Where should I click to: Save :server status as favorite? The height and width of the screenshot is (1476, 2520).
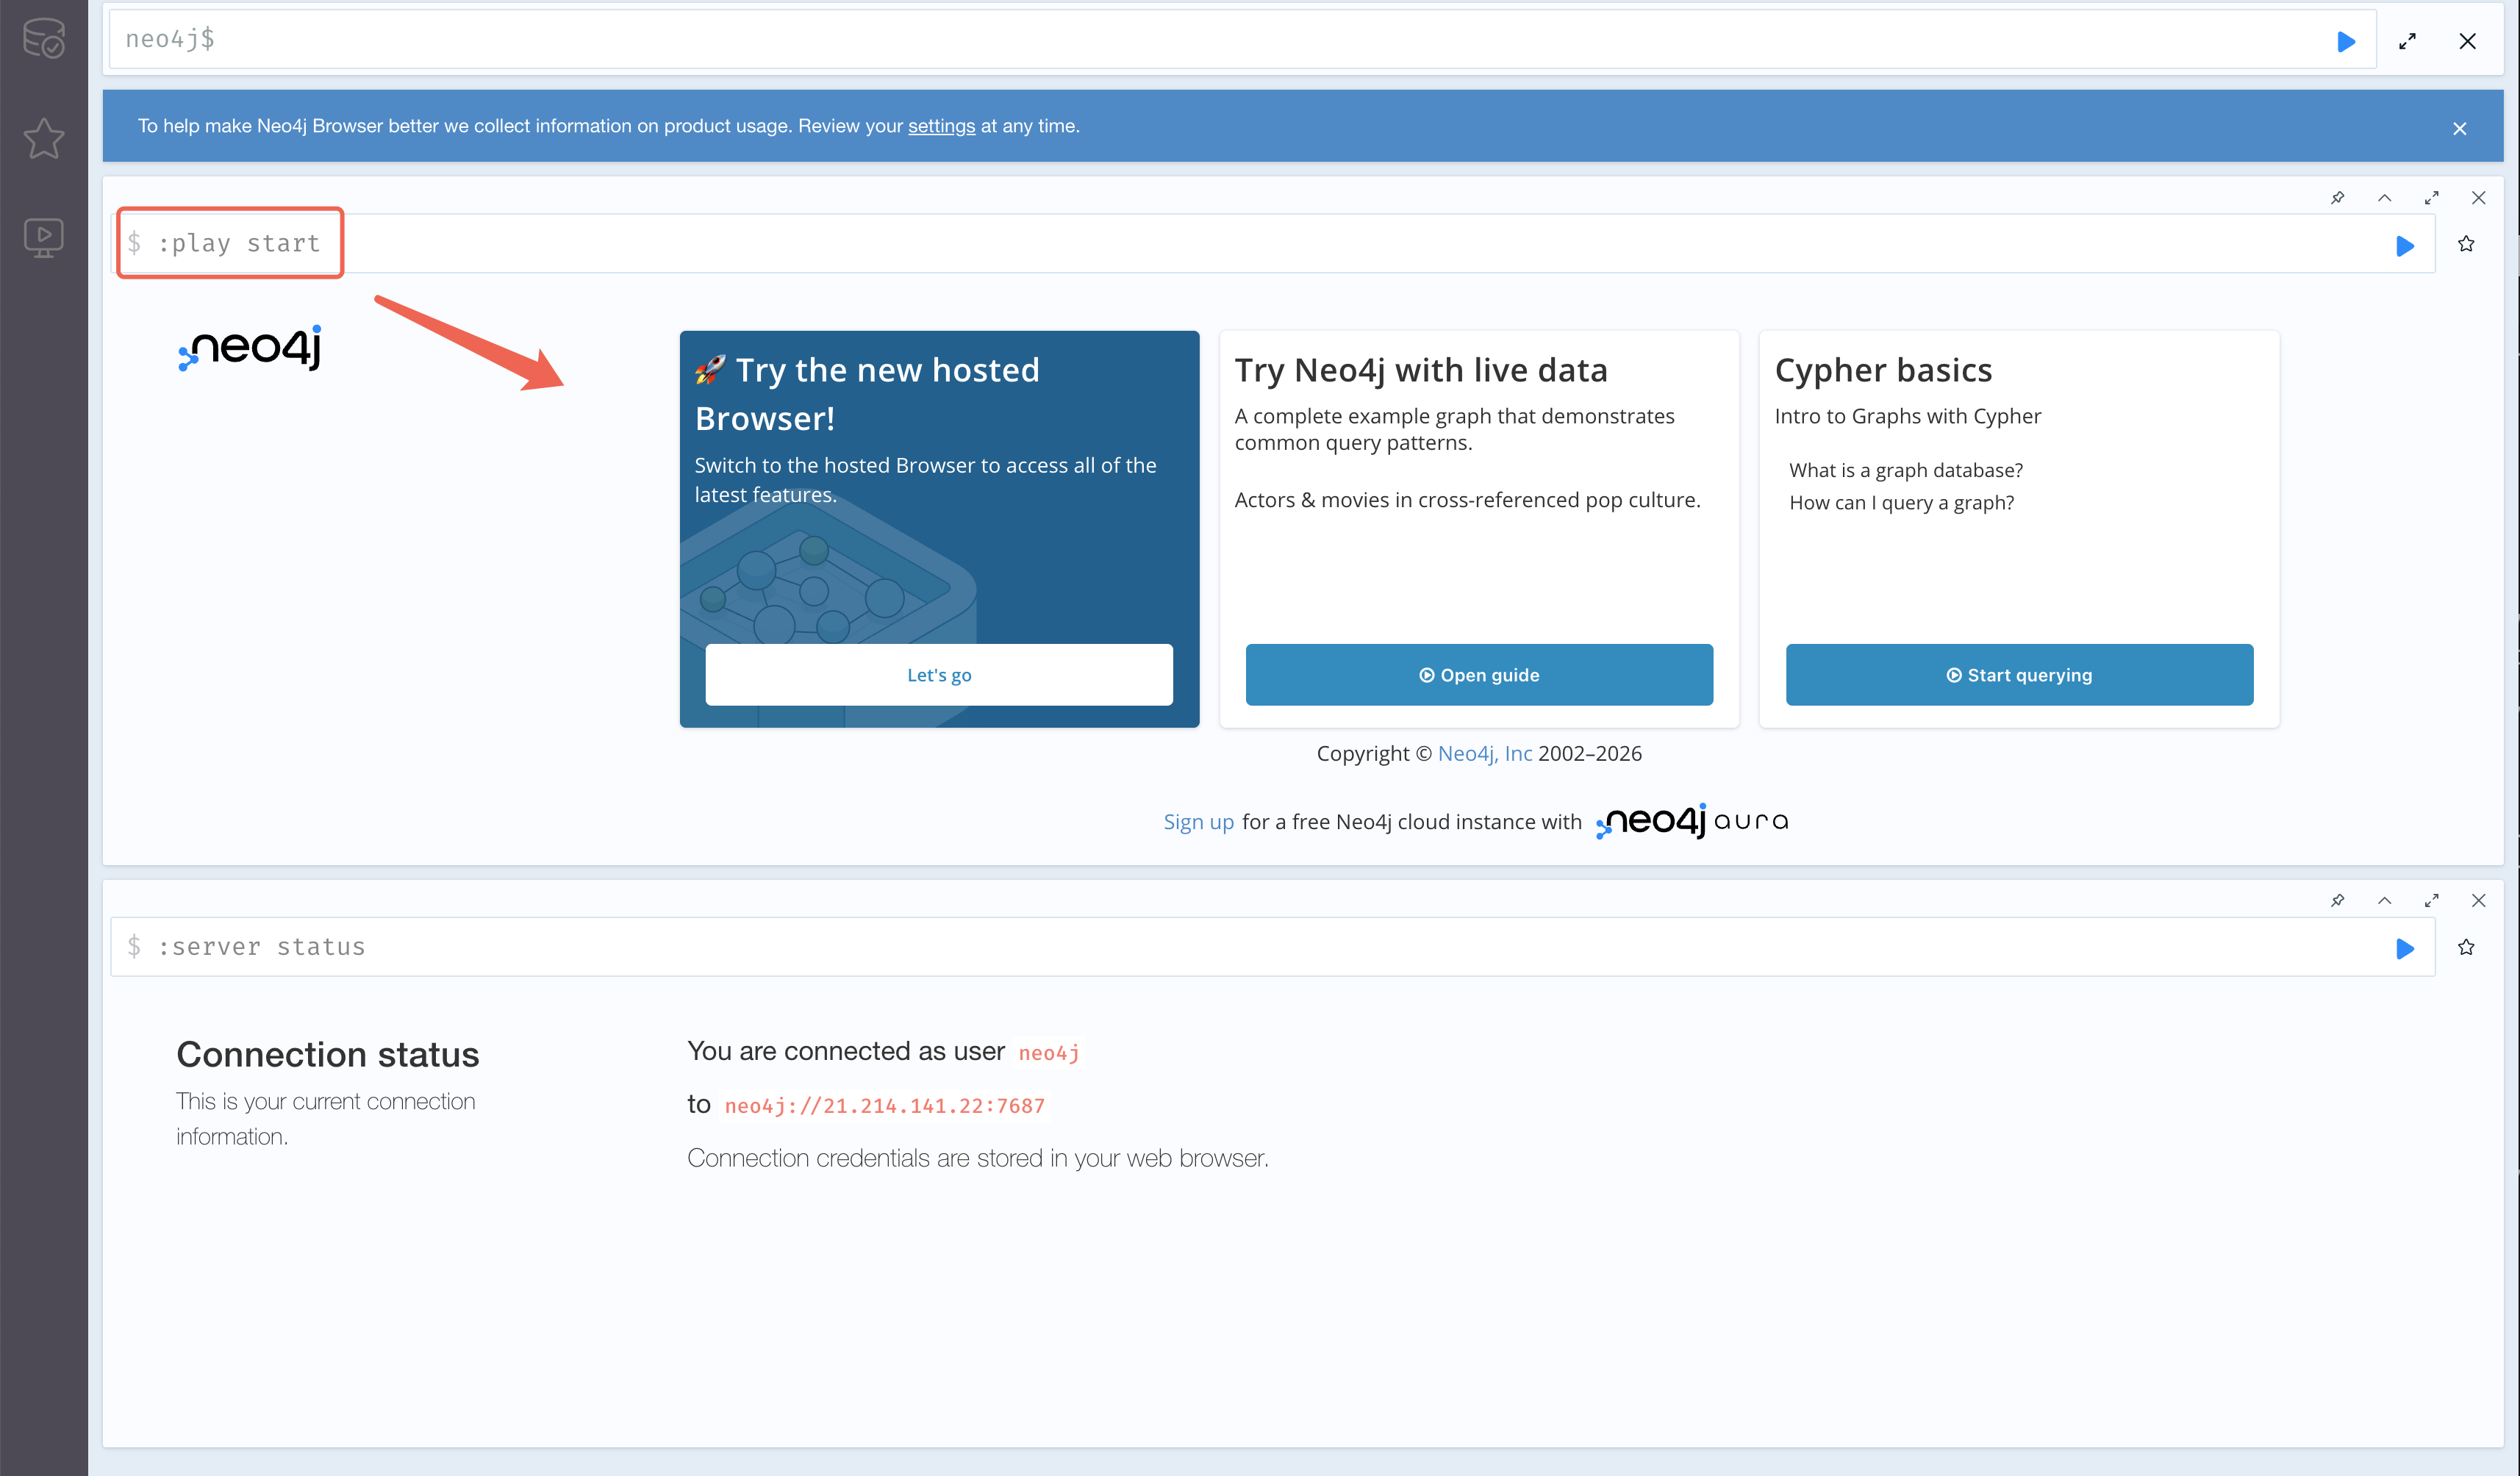pyautogui.click(x=2466, y=947)
